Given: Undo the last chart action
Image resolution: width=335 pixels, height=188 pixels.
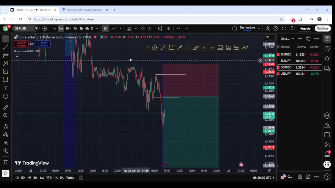Looking at the screenshot, I should pyautogui.click(x=178, y=28).
